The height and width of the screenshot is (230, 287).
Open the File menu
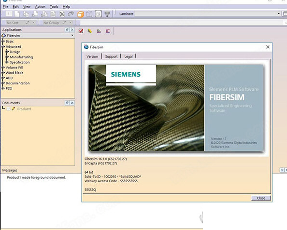5,7
